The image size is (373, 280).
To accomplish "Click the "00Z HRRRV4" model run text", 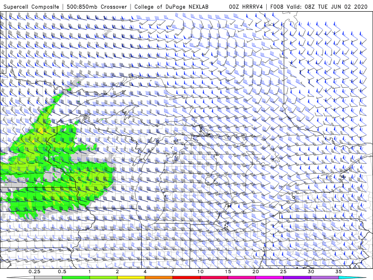I will pos(246,7).
